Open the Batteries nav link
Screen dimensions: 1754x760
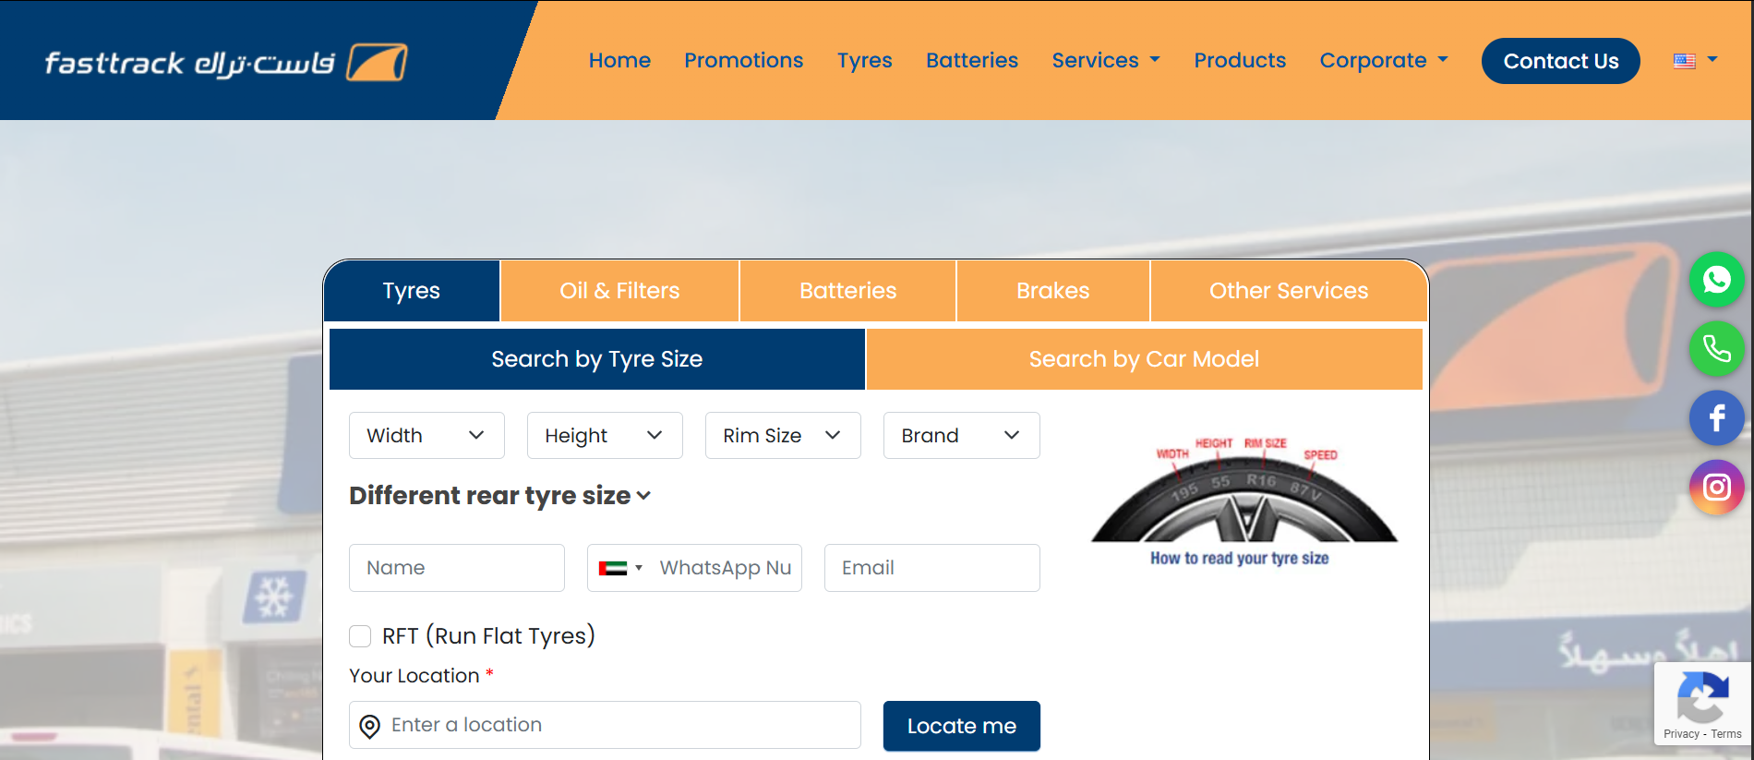coord(971,61)
